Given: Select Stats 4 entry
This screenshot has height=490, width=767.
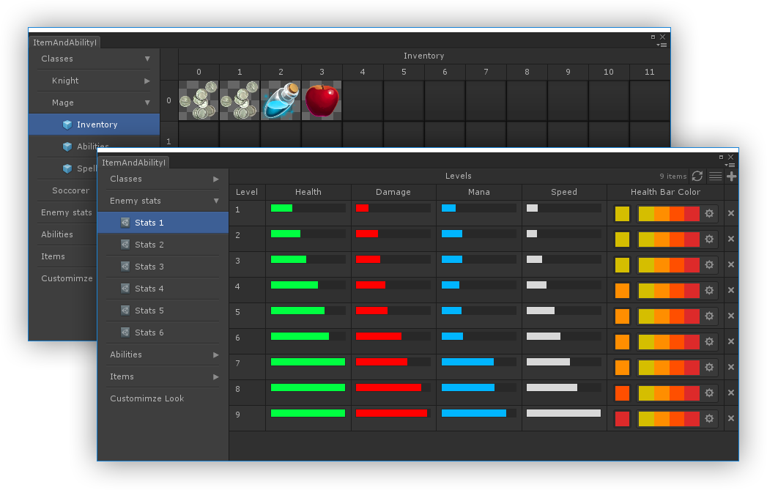Looking at the screenshot, I should pos(163,289).
